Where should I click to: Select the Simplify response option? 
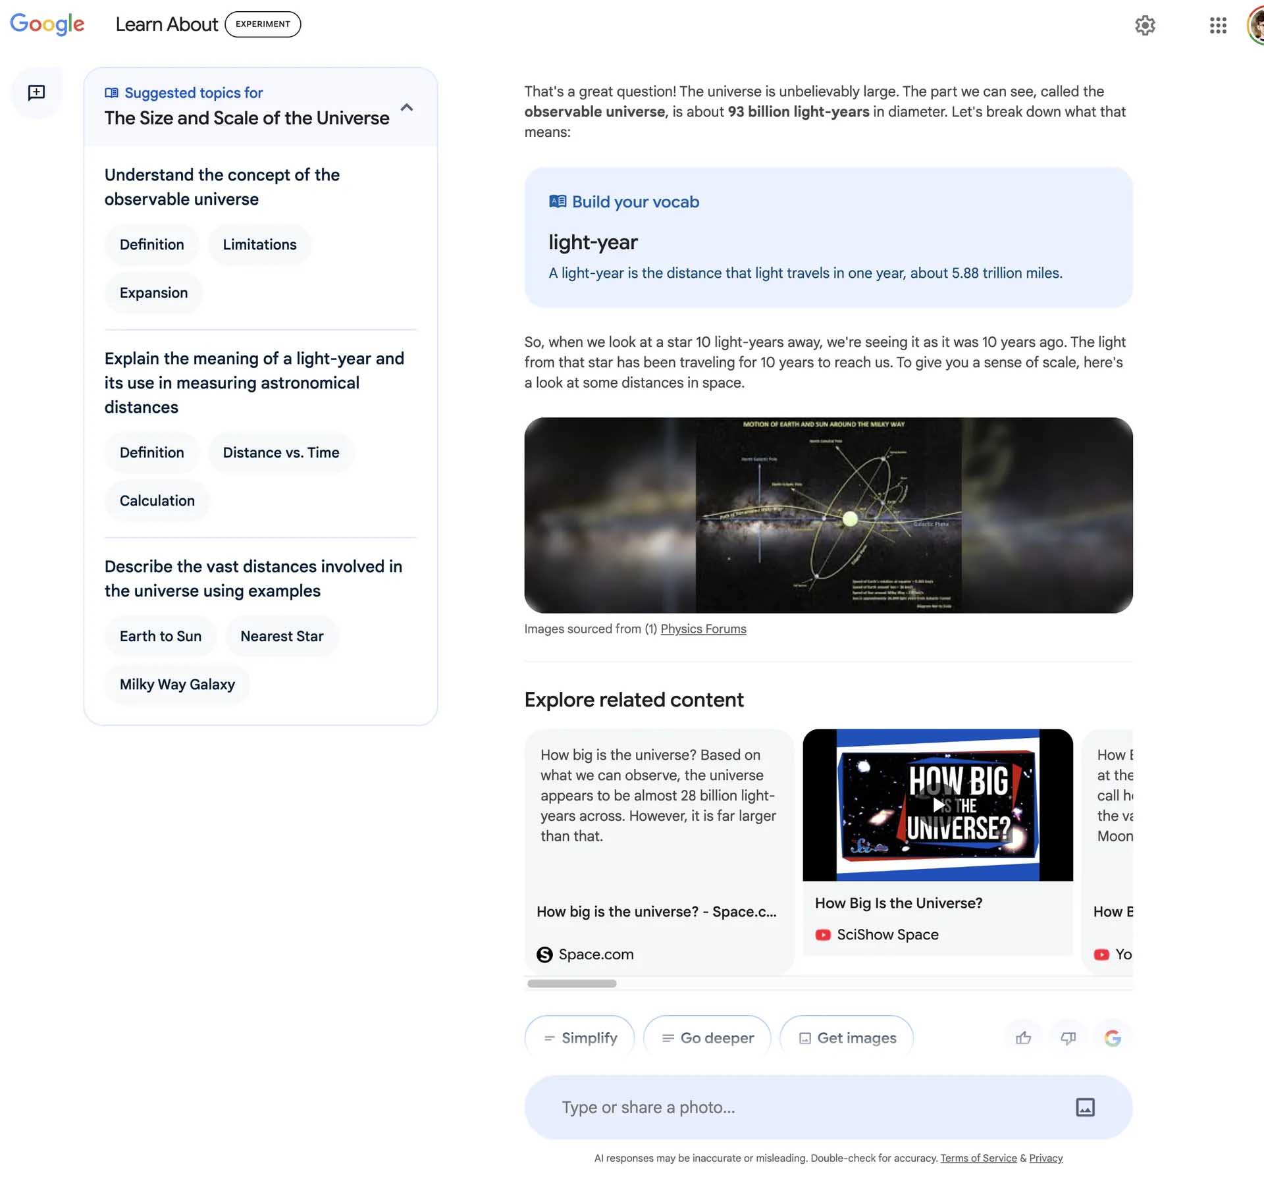pos(578,1036)
